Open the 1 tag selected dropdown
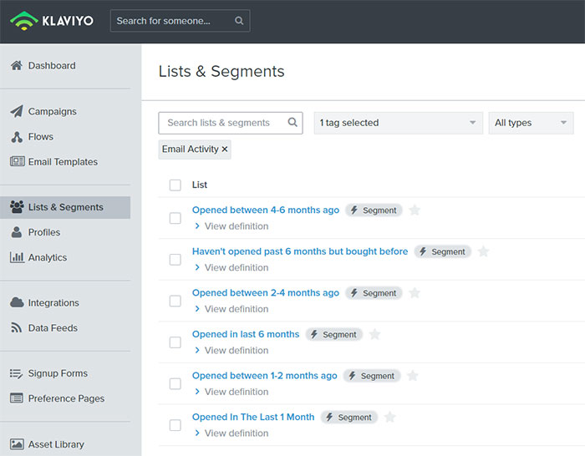The height and width of the screenshot is (456, 585). point(399,123)
